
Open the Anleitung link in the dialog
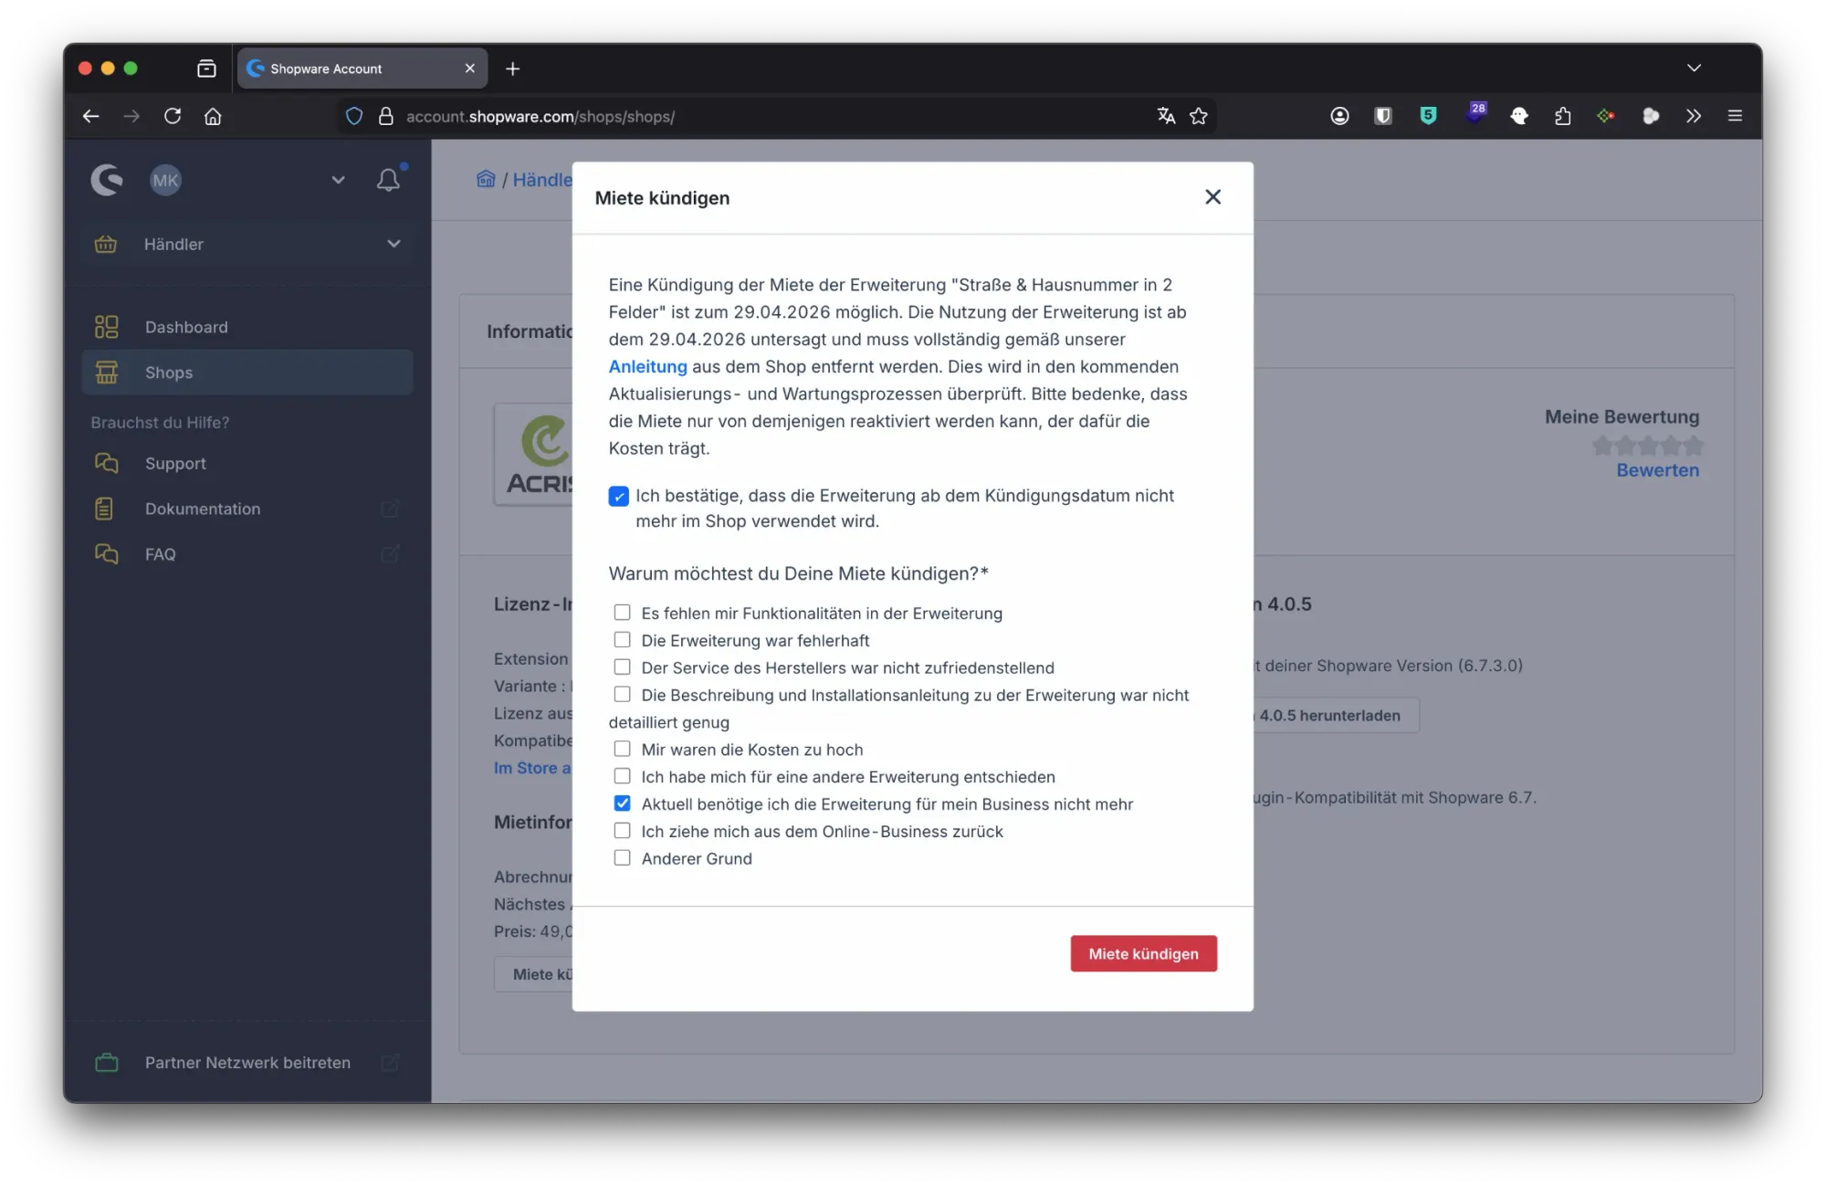pos(648,366)
